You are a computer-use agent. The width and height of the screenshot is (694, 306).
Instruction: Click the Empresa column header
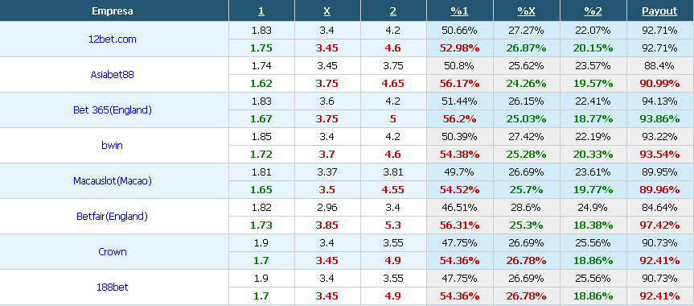(x=113, y=11)
